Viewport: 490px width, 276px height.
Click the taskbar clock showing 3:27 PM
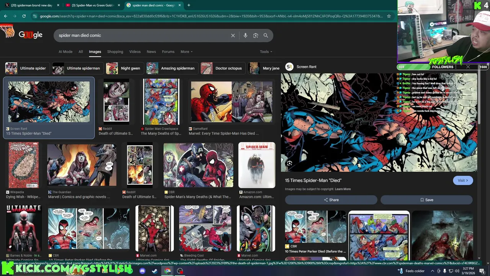point(468,271)
